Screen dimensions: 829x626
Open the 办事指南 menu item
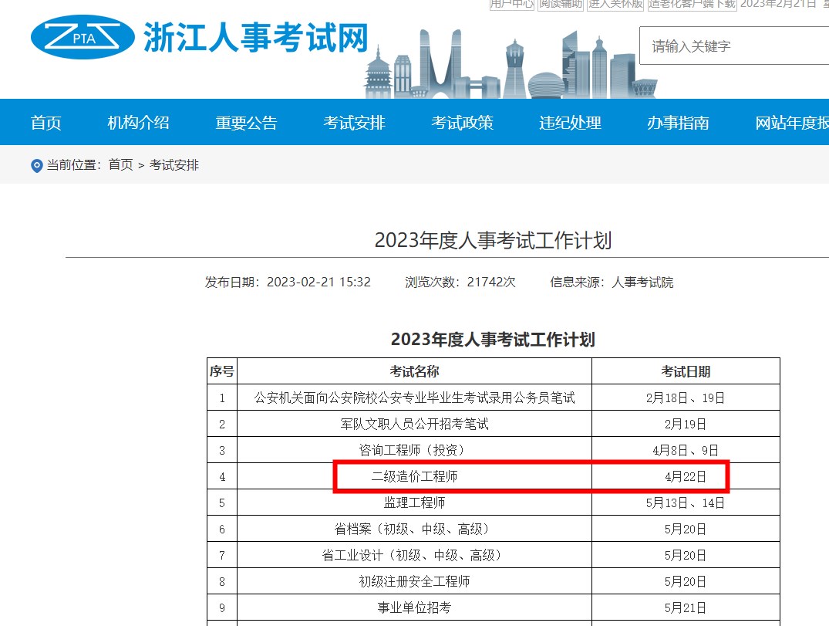click(x=678, y=123)
